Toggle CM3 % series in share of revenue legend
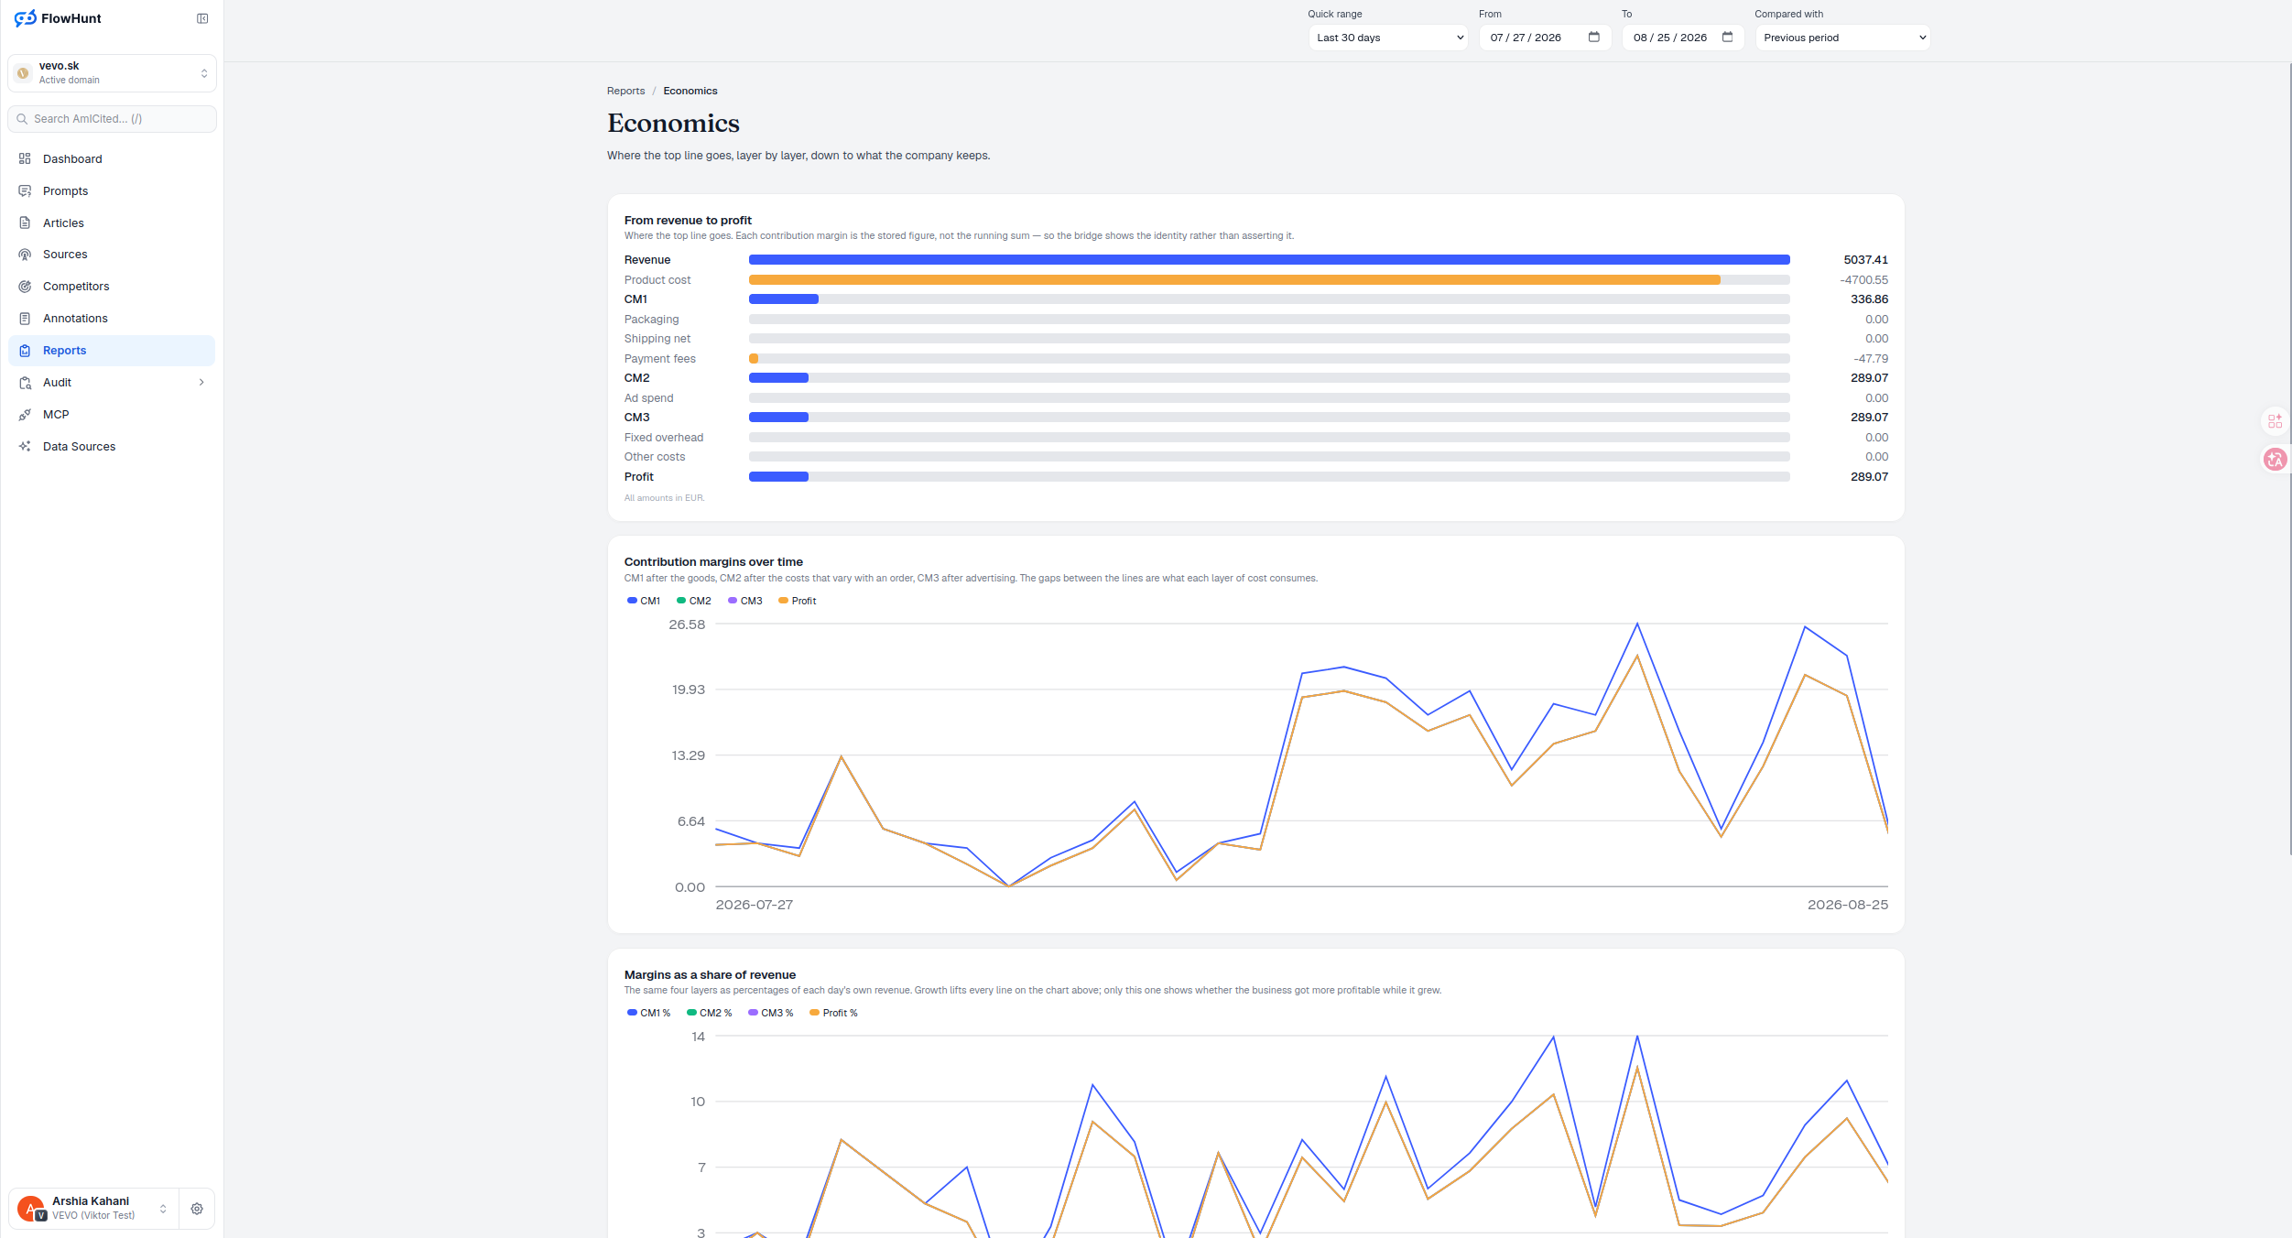The width and height of the screenshot is (2292, 1238). tap(771, 1014)
